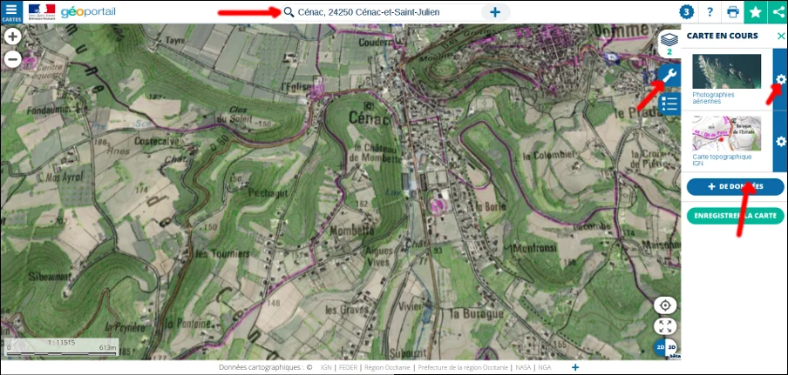Show the map legend list icon
This screenshot has height=375, width=788.
(x=669, y=104)
